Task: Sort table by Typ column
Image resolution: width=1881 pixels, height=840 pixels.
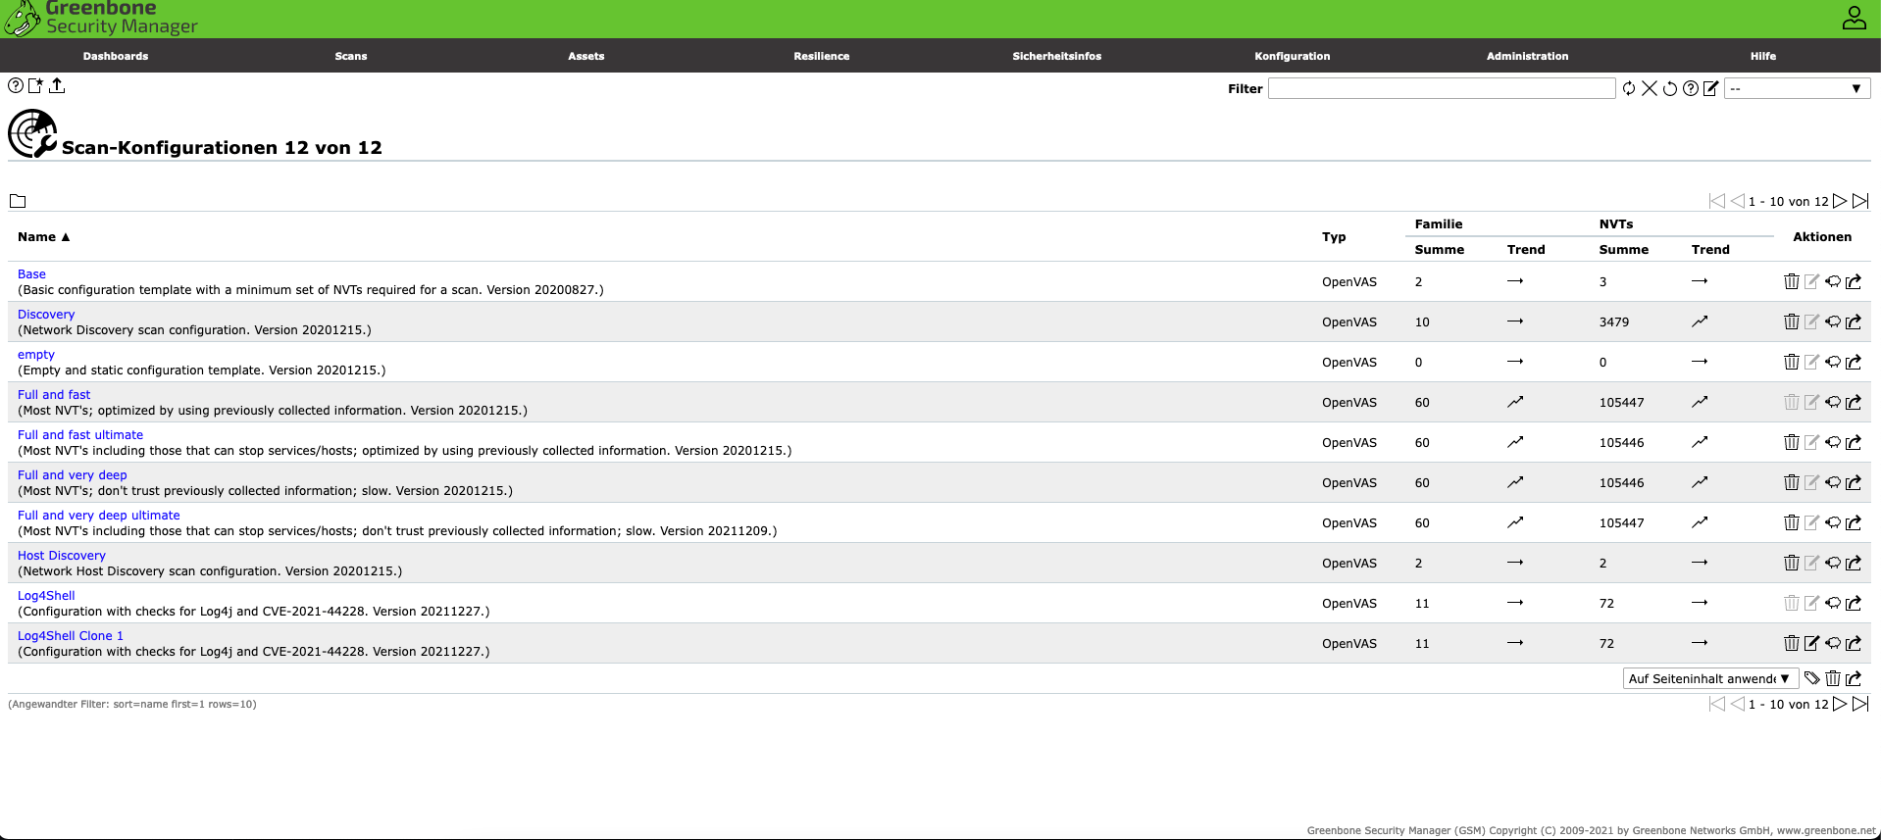Action: pyautogui.click(x=1334, y=237)
